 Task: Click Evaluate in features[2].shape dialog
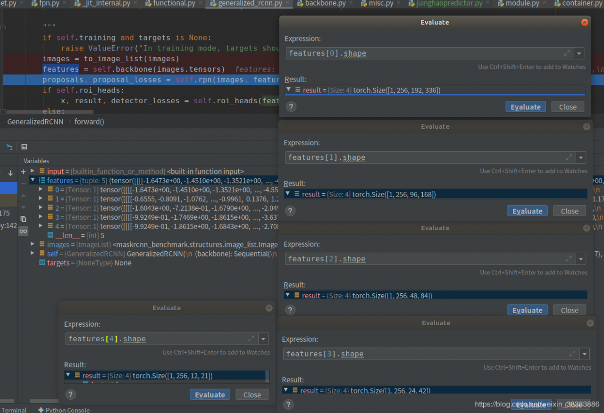[528, 310]
